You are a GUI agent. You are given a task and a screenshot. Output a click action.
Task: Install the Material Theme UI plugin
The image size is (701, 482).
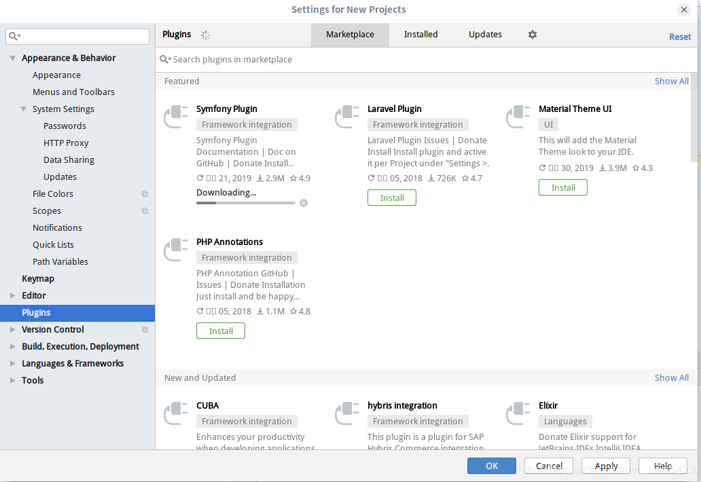[x=563, y=187]
